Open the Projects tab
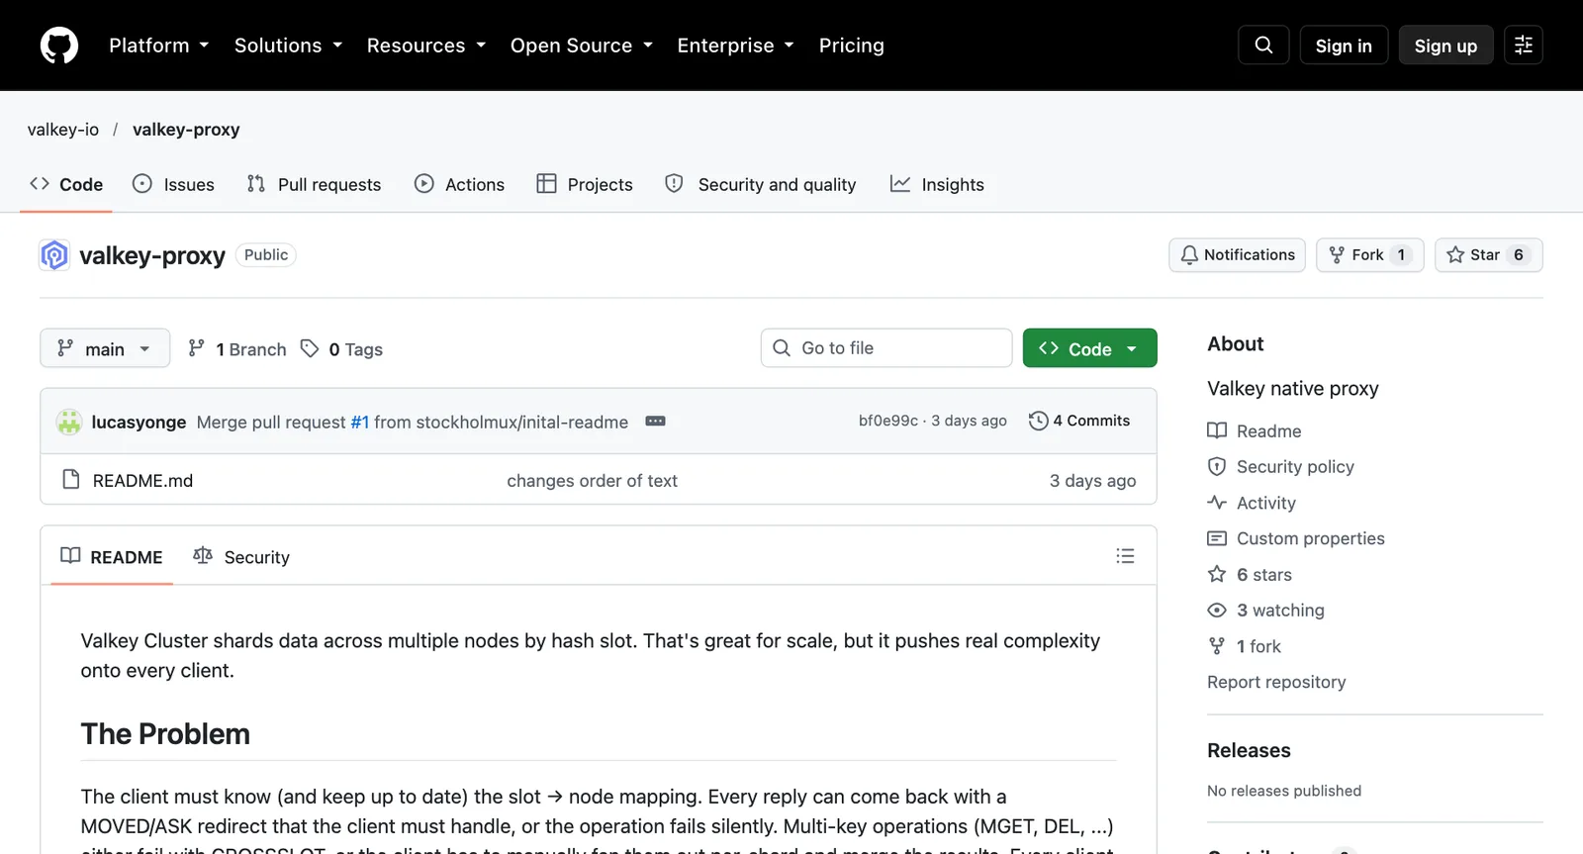This screenshot has width=1583, height=854. tap(585, 185)
